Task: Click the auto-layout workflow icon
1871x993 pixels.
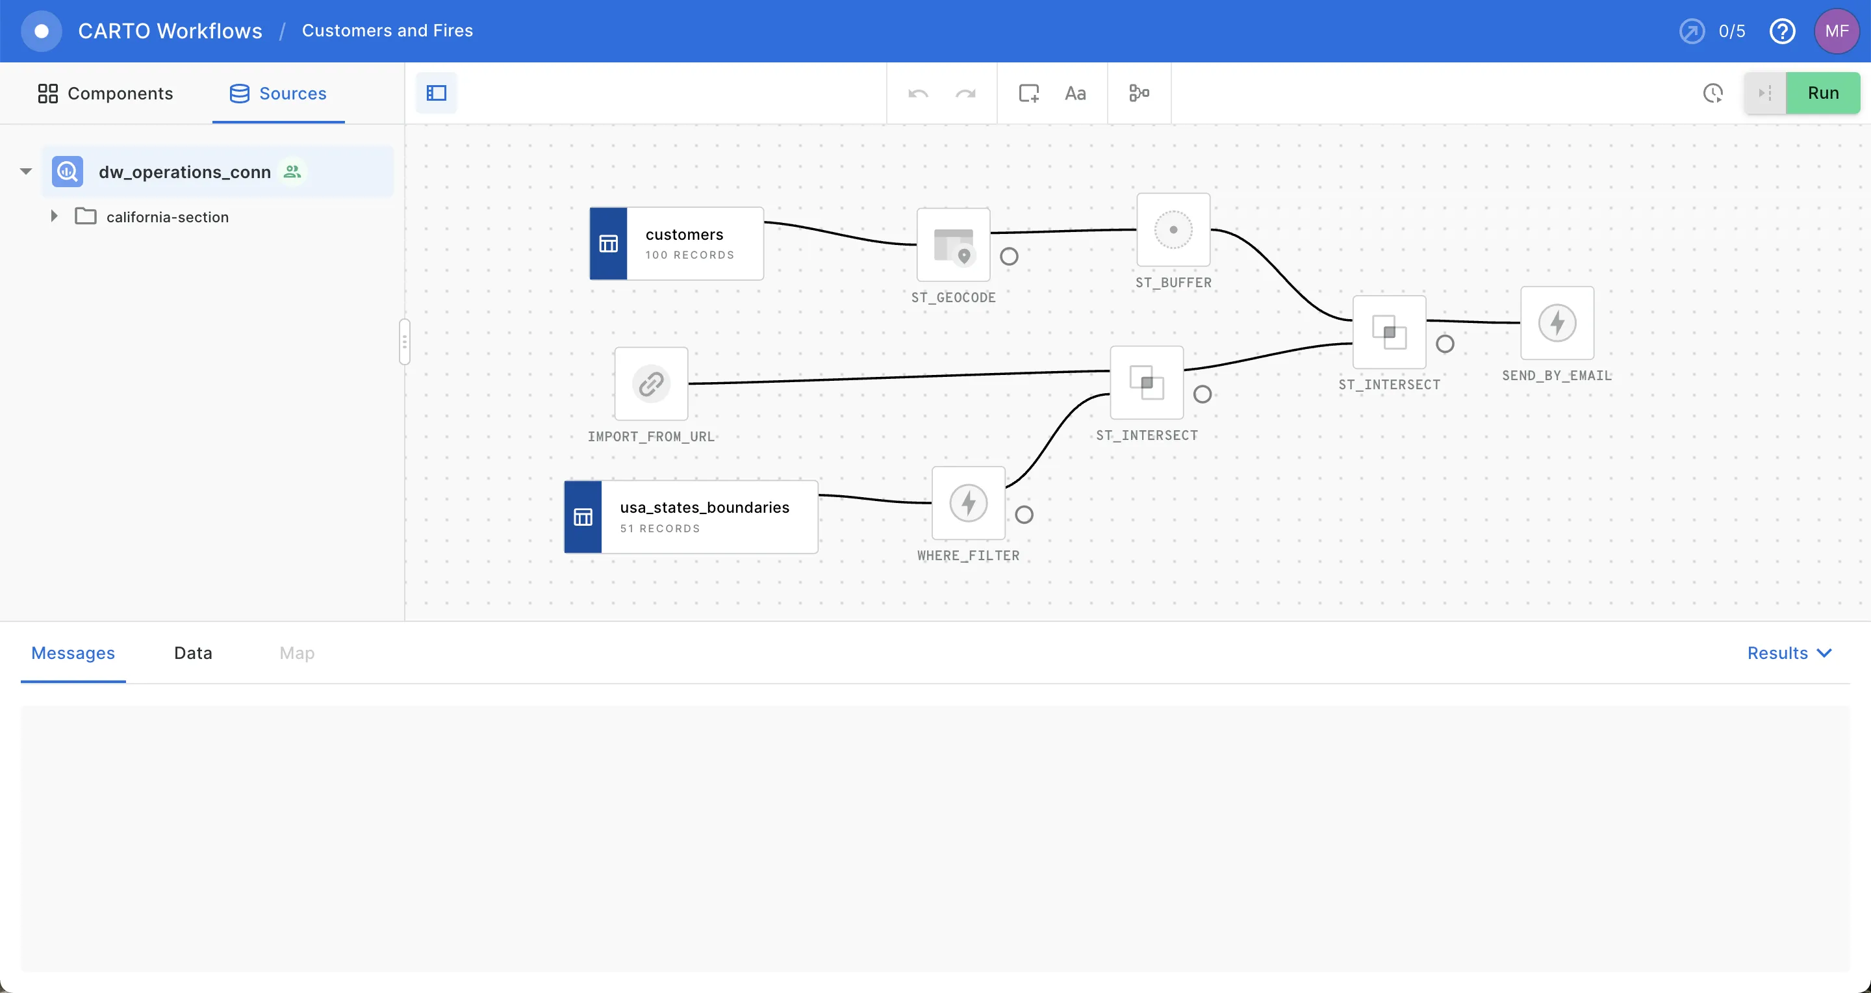Action: click(1139, 93)
